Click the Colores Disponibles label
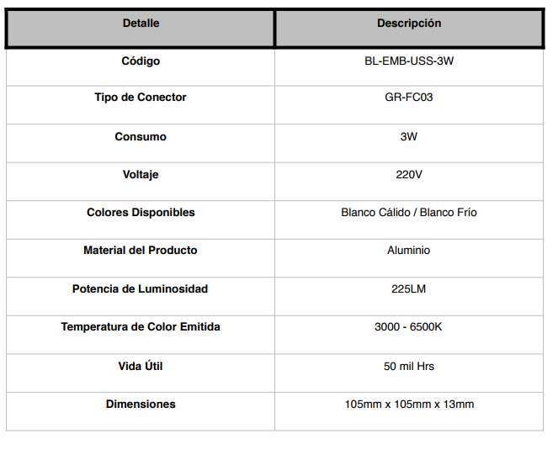The width and height of the screenshot is (558, 476). point(141,213)
